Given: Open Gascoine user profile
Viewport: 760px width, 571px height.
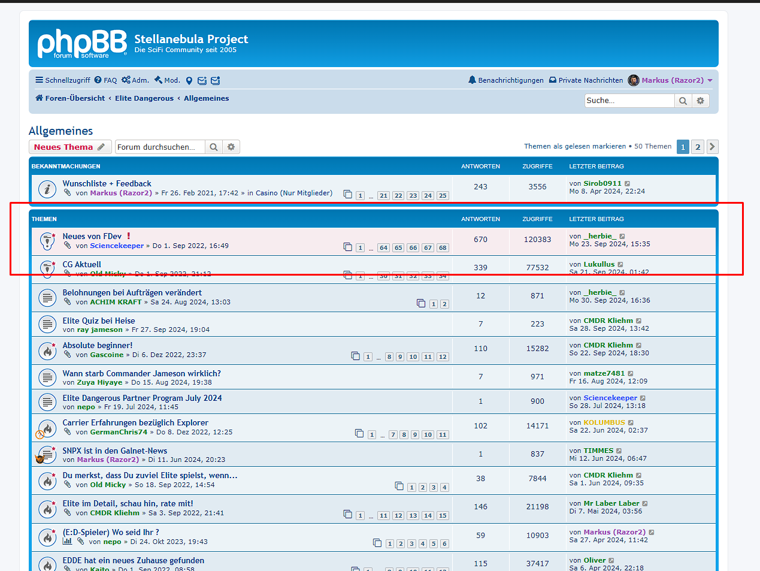Looking at the screenshot, I should [107, 355].
